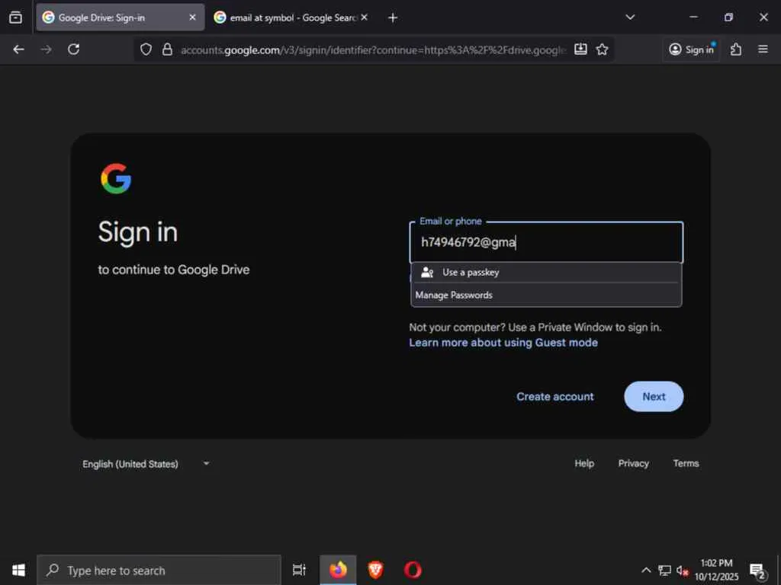781x585 pixels.
Task: Click the Type here to search box
Action: 159,570
